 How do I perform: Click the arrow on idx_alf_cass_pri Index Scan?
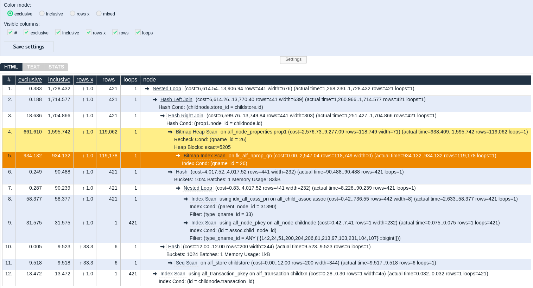pyautogui.click(x=186, y=199)
